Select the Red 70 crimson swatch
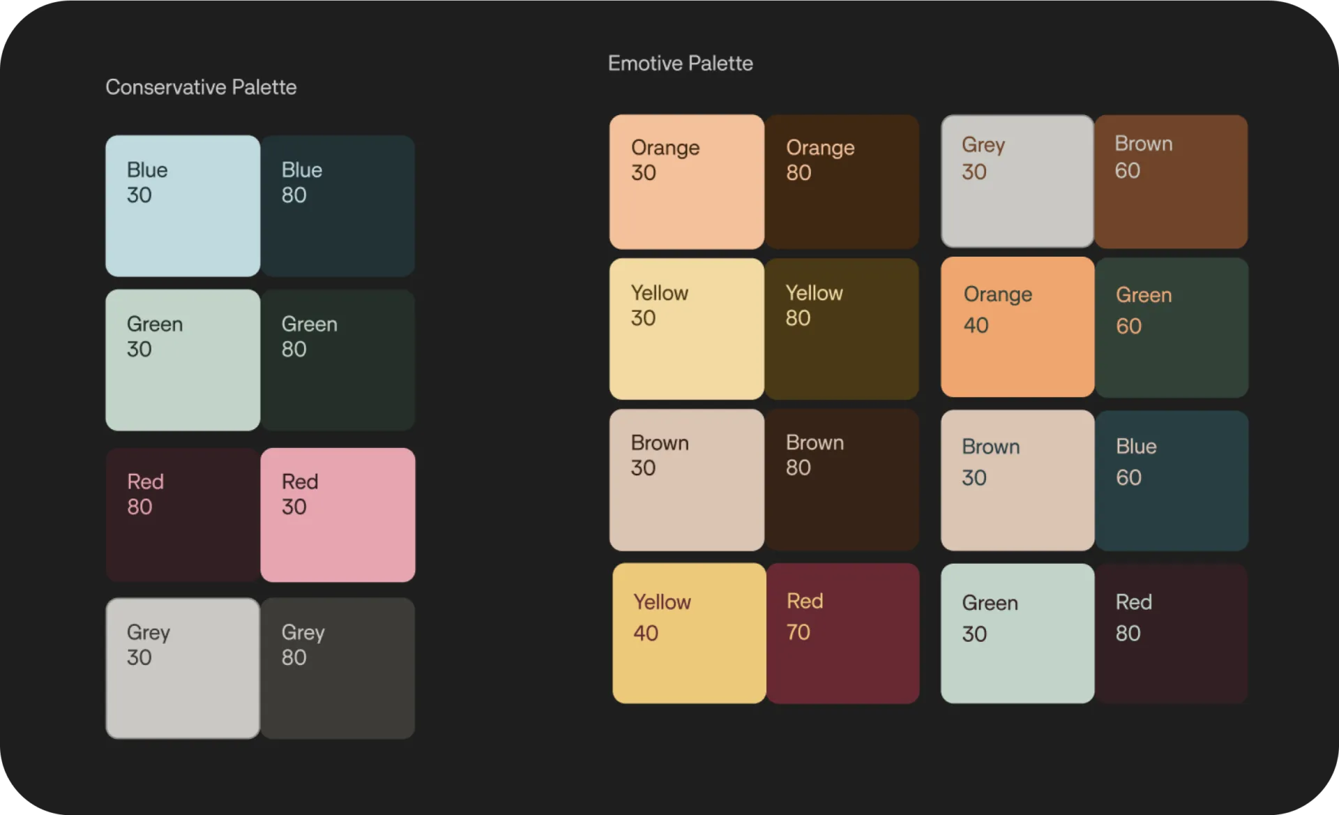1339x815 pixels. click(842, 633)
